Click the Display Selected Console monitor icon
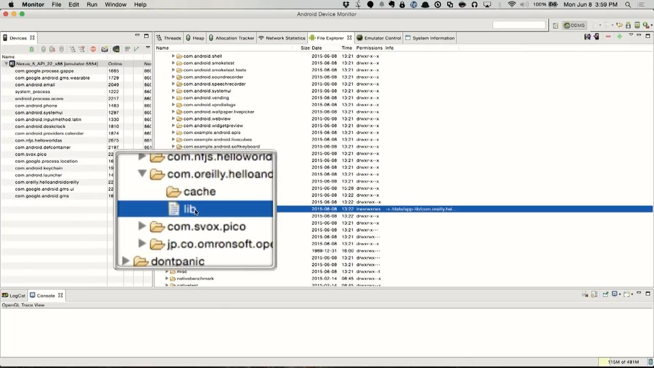Image resolution: width=654 pixels, height=368 pixels. [615, 294]
